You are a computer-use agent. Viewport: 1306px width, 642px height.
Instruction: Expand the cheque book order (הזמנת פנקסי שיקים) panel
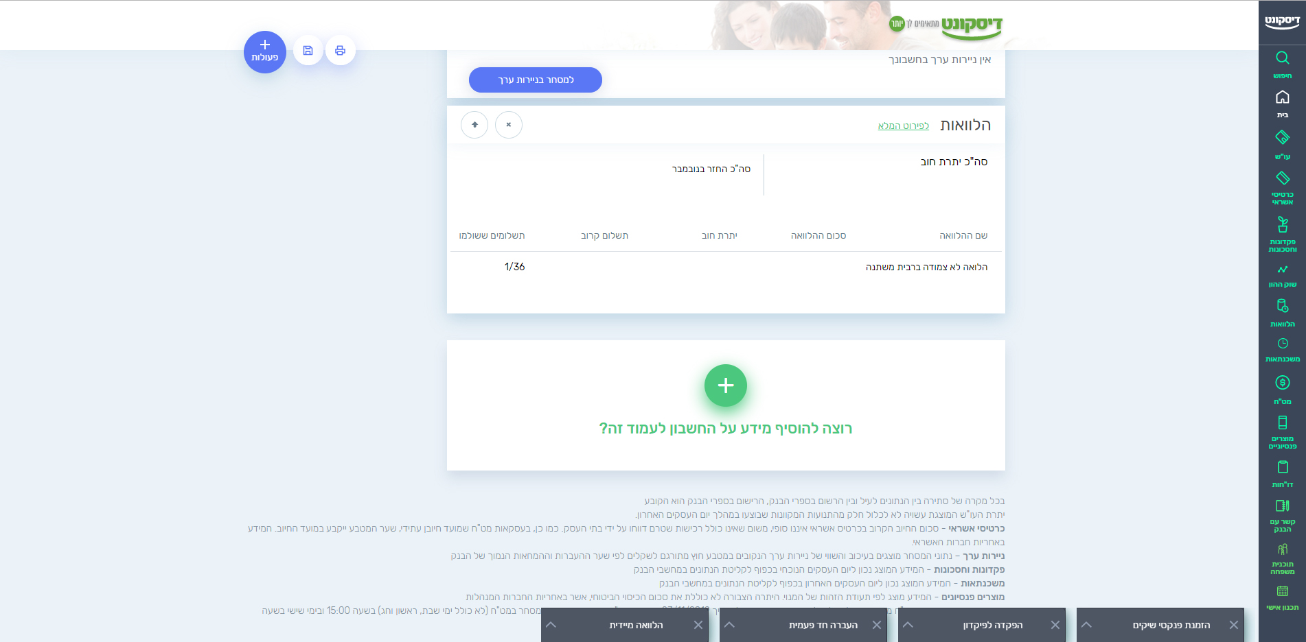click(1086, 625)
